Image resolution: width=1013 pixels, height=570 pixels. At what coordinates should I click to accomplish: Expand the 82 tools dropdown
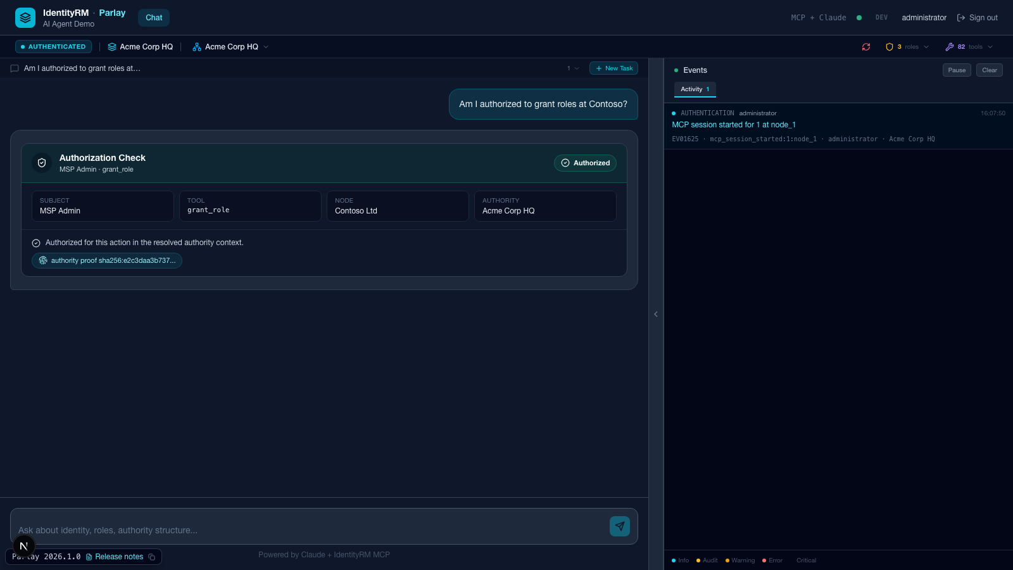click(969, 47)
